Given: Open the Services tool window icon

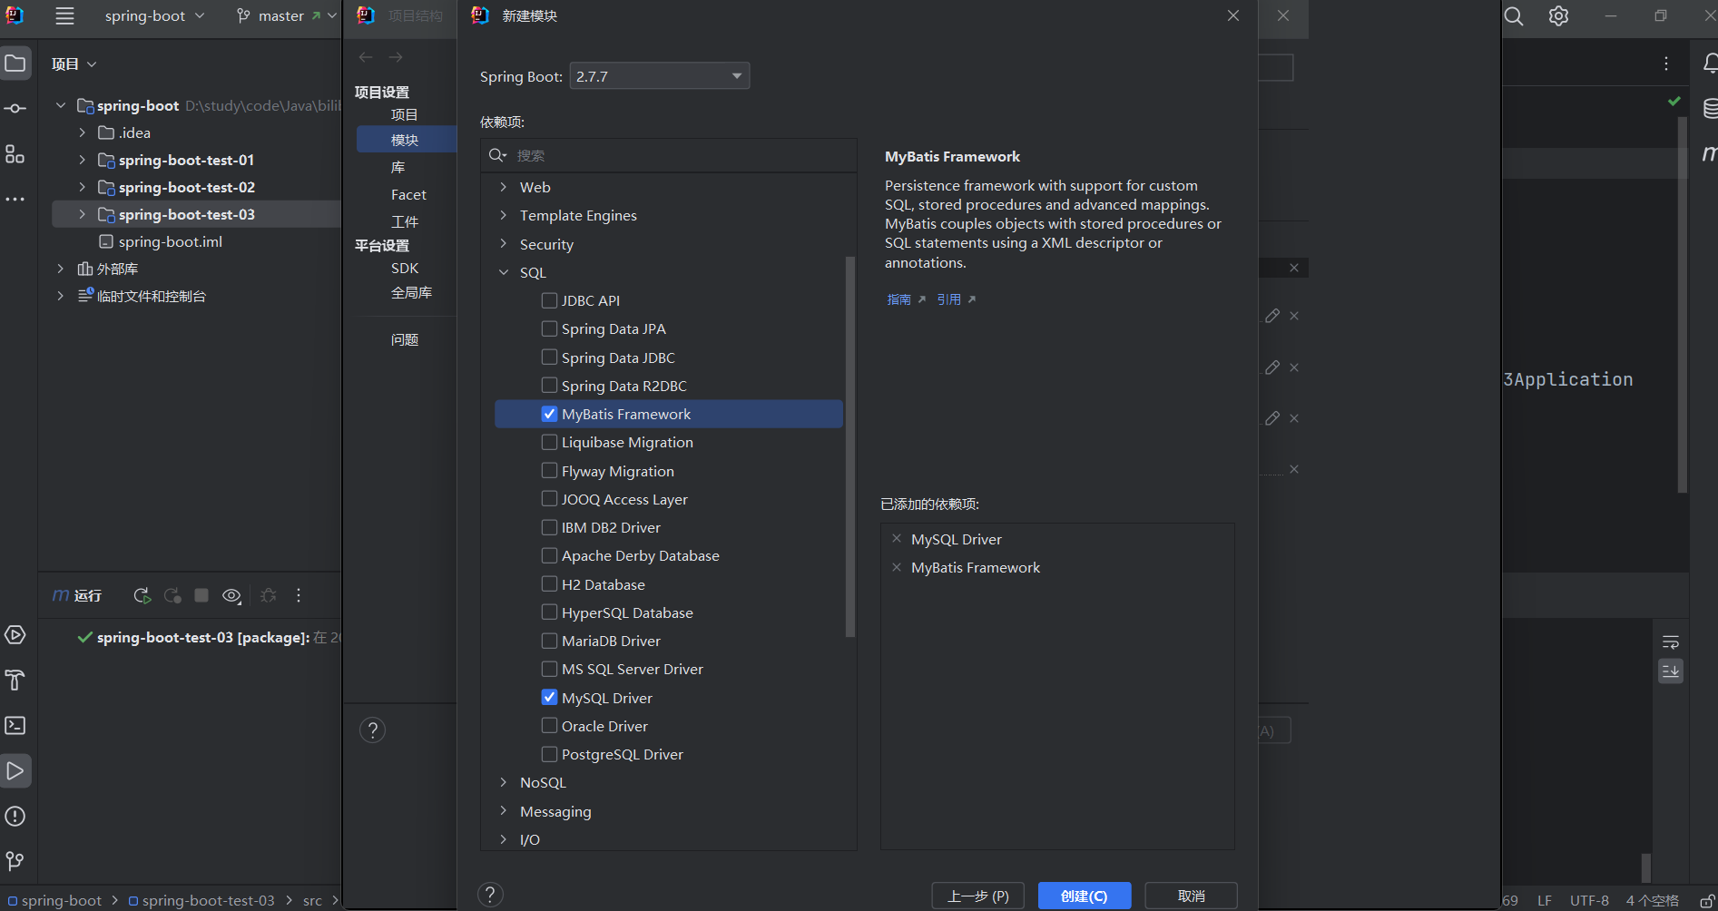Looking at the screenshot, I should click(x=15, y=634).
